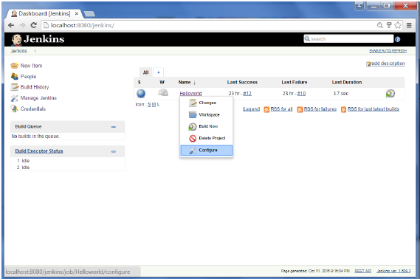Sort by Last Success column header
Viewport: 420px width, 279px height.
242,83
